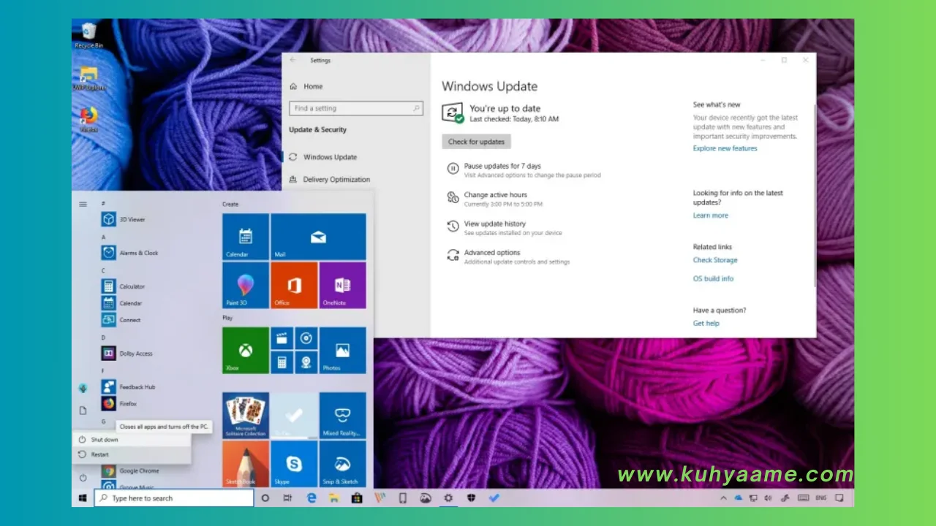Click the Windows Start button
The height and width of the screenshot is (526, 936).
pos(83,498)
